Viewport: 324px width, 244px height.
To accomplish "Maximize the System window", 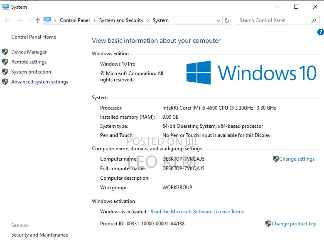I will tap(296, 7).
